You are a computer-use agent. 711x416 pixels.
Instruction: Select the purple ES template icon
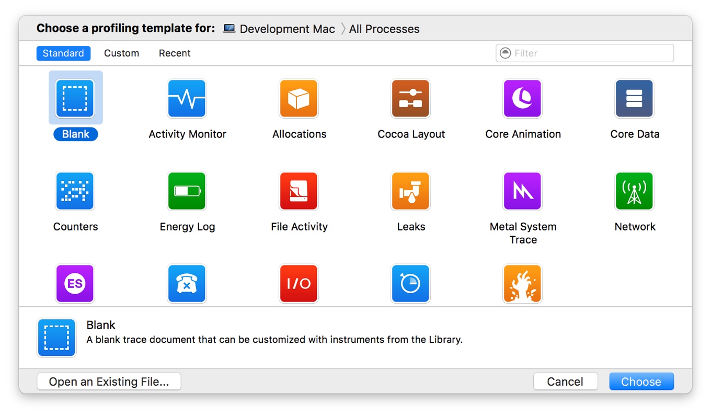pyautogui.click(x=75, y=284)
